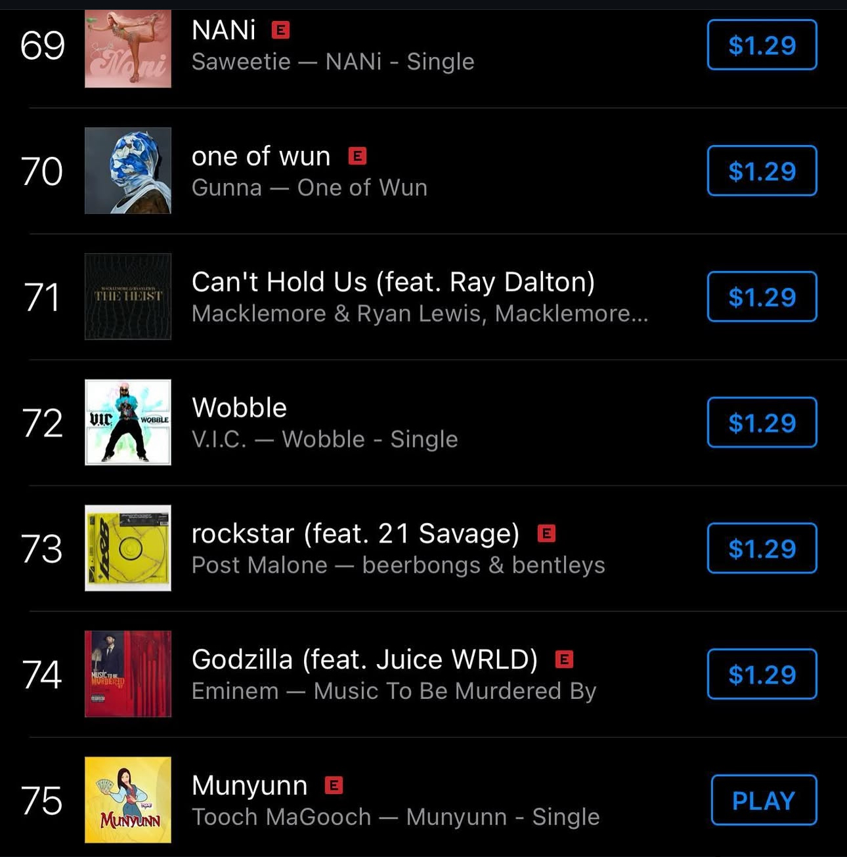Click the explicit icon on rockstar
The image size is (847, 857).
[x=546, y=533]
